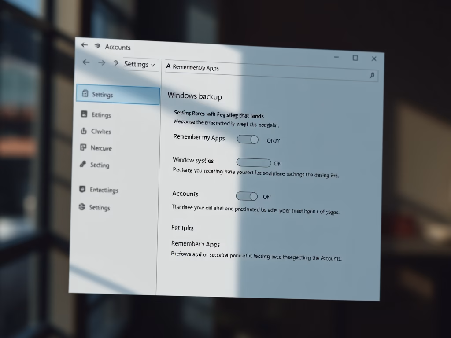
Task: Click the Remember my Apps label
Action: pos(199,137)
